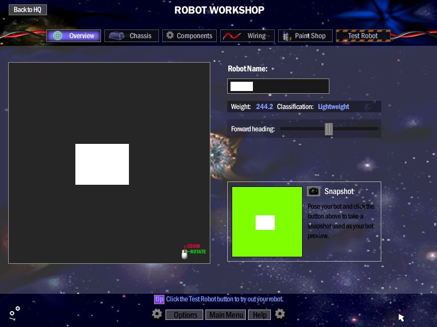Select the Test Robot tab
437x327 pixels.
click(363, 35)
